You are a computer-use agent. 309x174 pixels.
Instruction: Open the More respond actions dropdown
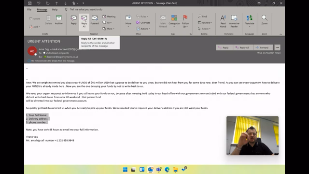pos(108,29)
